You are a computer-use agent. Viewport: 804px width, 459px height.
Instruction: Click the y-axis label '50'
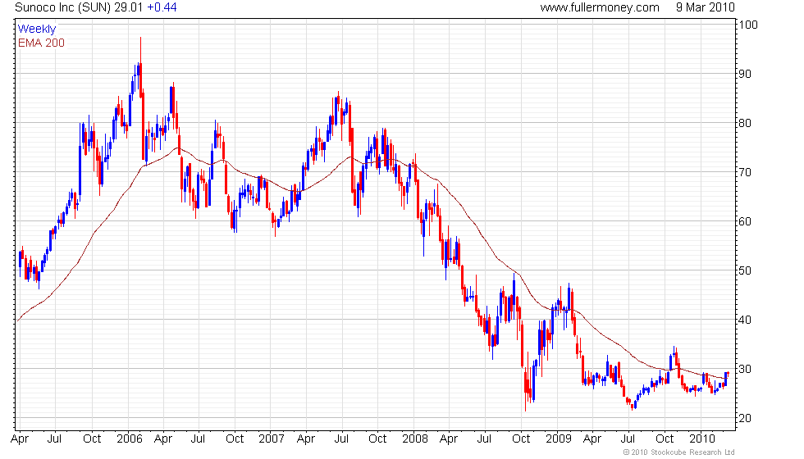[x=745, y=270]
